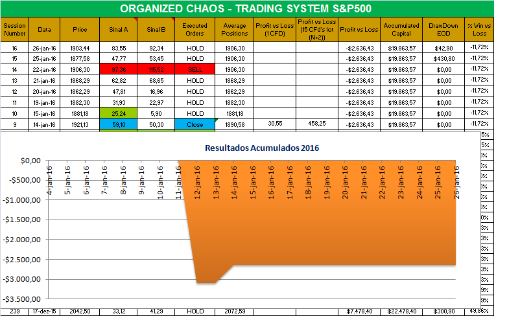Click the Session Number column header
This screenshot has height=316, width=531.
(x=14, y=30)
